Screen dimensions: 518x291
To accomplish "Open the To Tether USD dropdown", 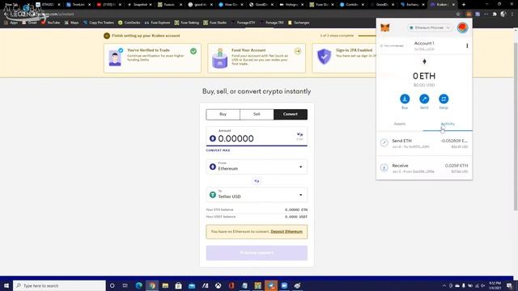I will click(257, 195).
